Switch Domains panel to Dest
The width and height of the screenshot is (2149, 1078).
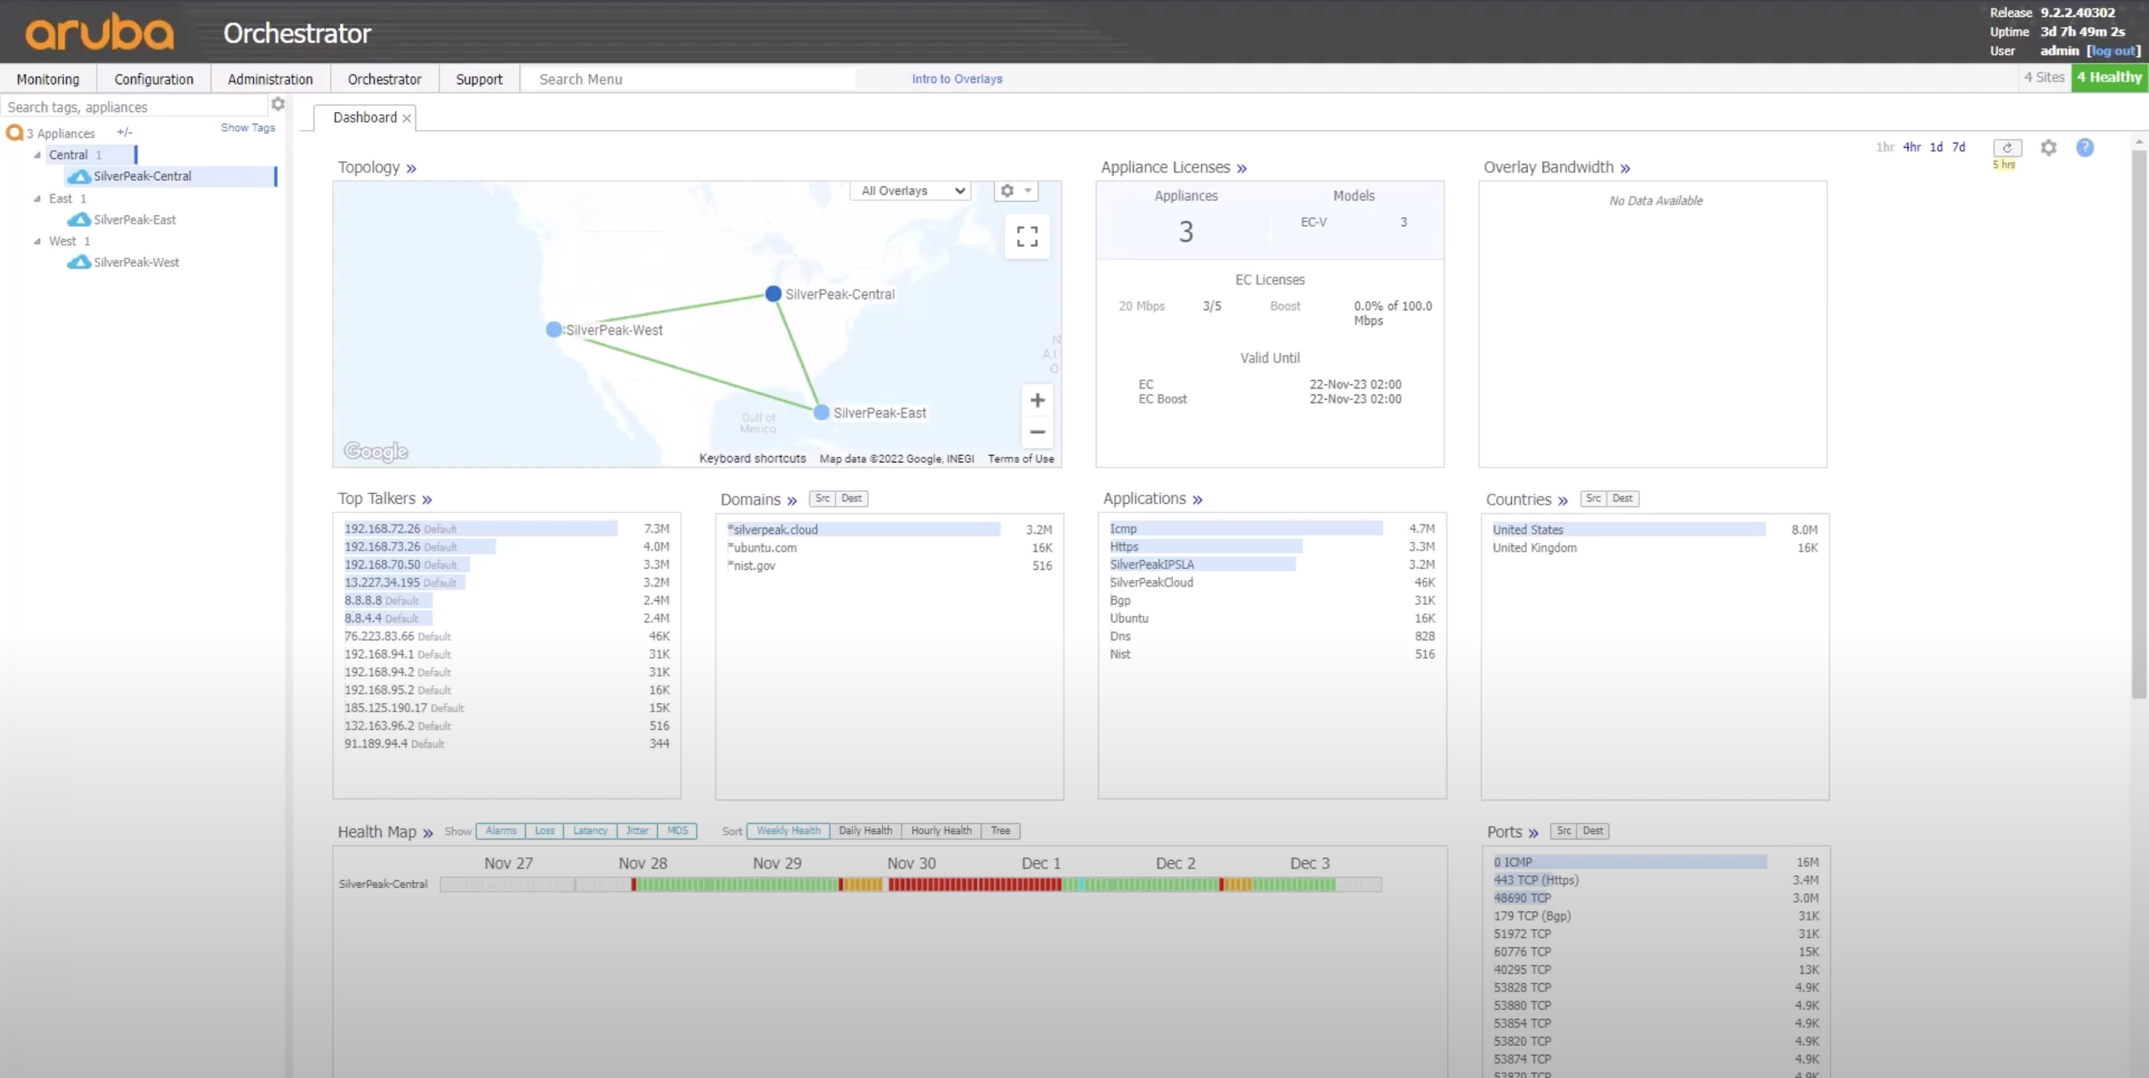[851, 499]
